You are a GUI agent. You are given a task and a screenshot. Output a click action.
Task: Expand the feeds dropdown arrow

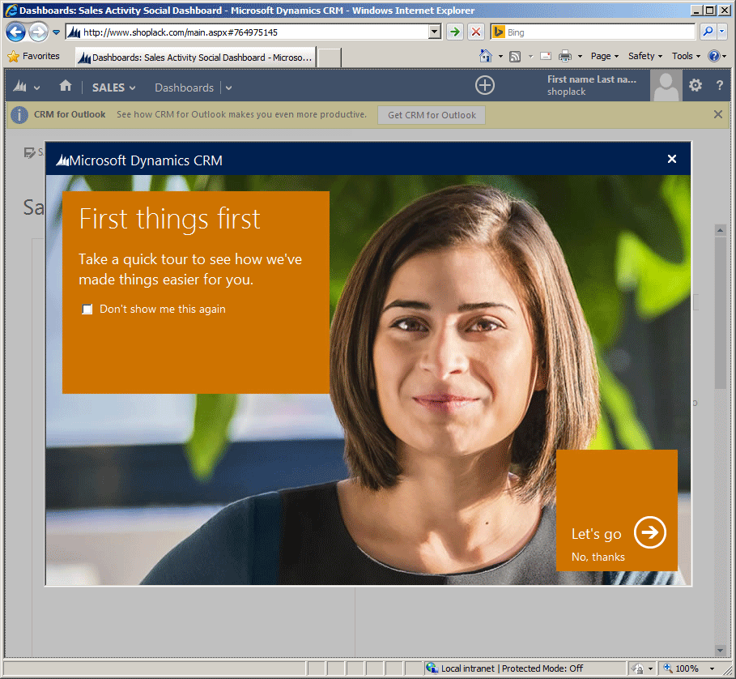531,57
